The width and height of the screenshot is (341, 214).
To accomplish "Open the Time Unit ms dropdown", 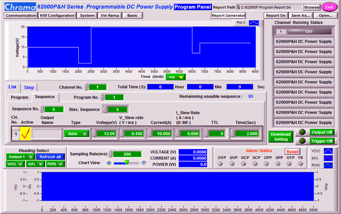I will (175, 77).
